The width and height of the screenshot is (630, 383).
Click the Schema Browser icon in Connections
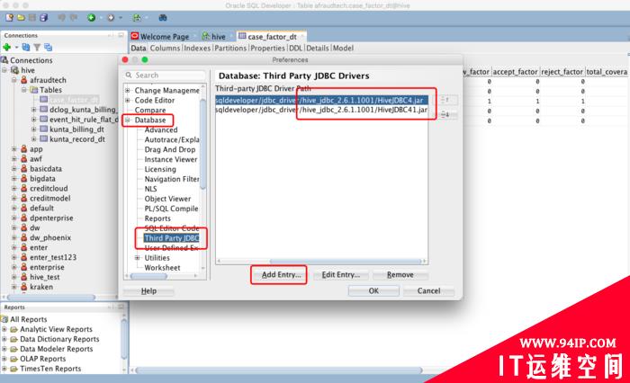point(49,48)
